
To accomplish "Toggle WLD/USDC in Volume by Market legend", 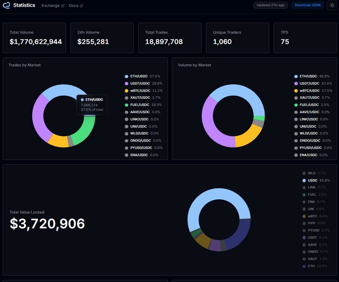I will coord(311,134).
